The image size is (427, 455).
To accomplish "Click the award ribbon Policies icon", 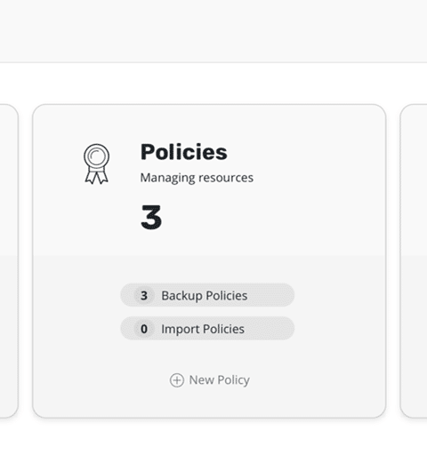I will click(96, 164).
